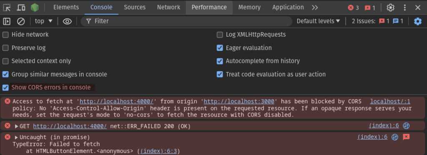Show the console sidebar panel icon
This screenshot has height=155, width=427.
click(7, 21)
